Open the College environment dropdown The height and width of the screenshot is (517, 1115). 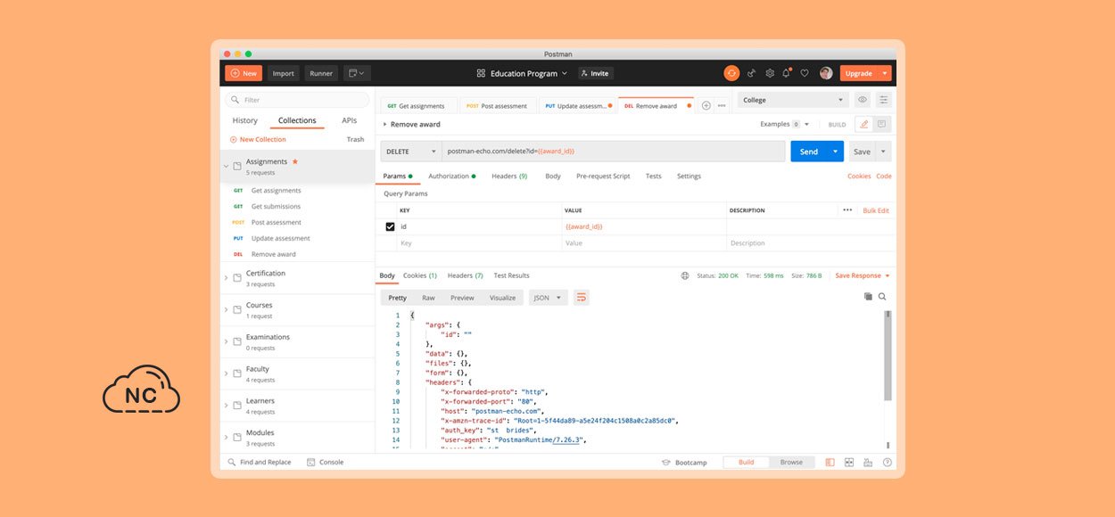tap(793, 100)
